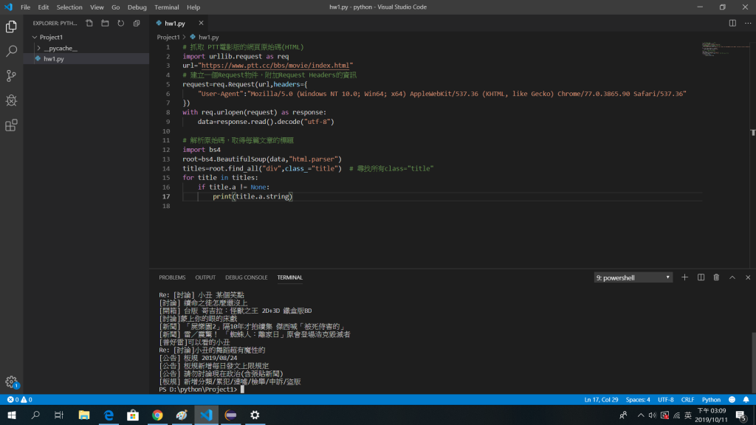
Task: Open the Search view in activity bar
Action: tap(11, 51)
